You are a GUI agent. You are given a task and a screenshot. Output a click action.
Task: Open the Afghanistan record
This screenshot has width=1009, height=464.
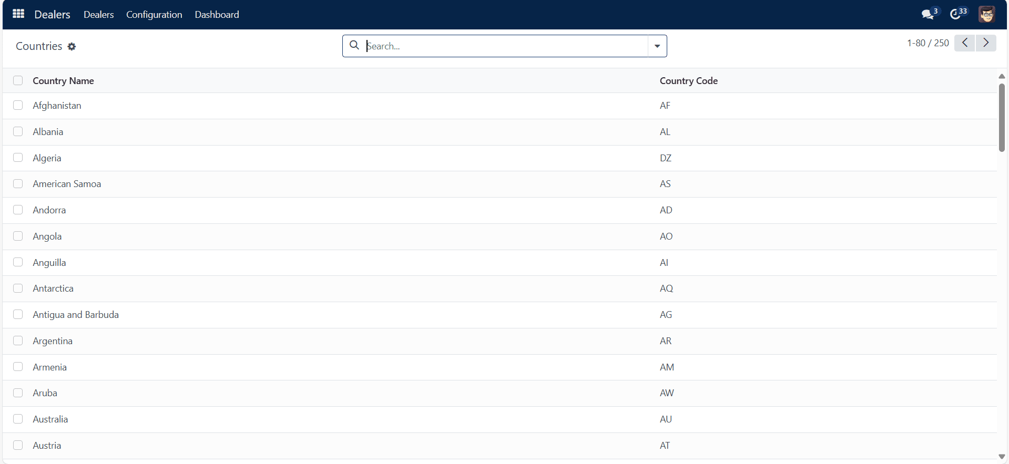[x=57, y=106]
